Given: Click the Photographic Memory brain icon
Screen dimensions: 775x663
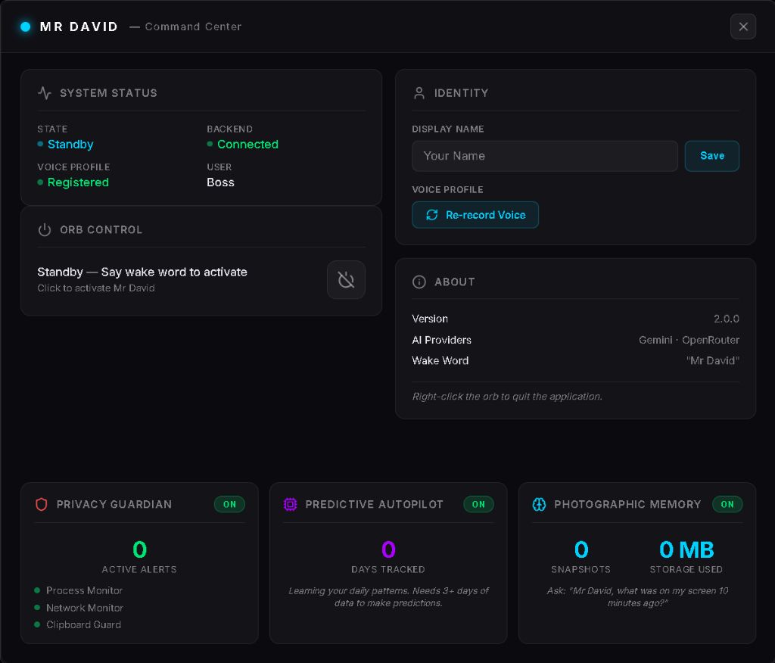Looking at the screenshot, I should pyautogui.click(x=539, y=504).
